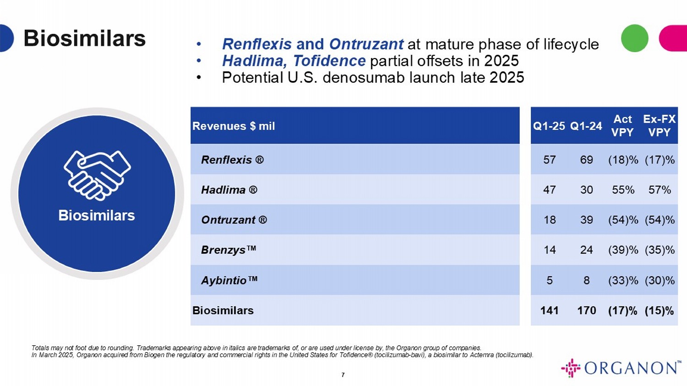
Task: Click the "Biosimilars" label under the handshake
Action: [x=97, y=215]
